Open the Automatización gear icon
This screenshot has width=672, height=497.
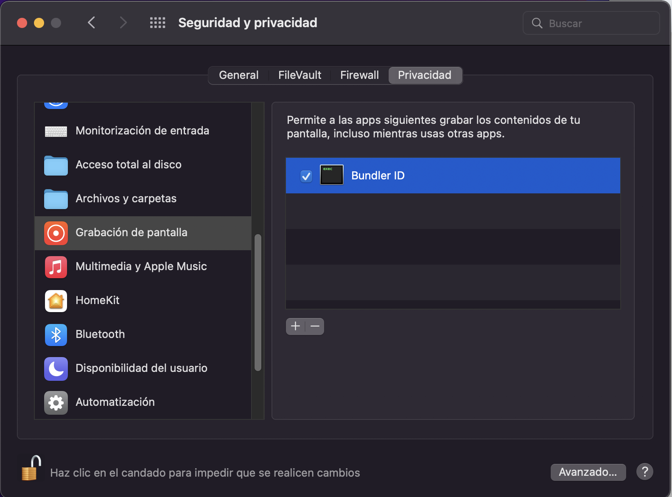pyautogui.click(x=56, y=402)
